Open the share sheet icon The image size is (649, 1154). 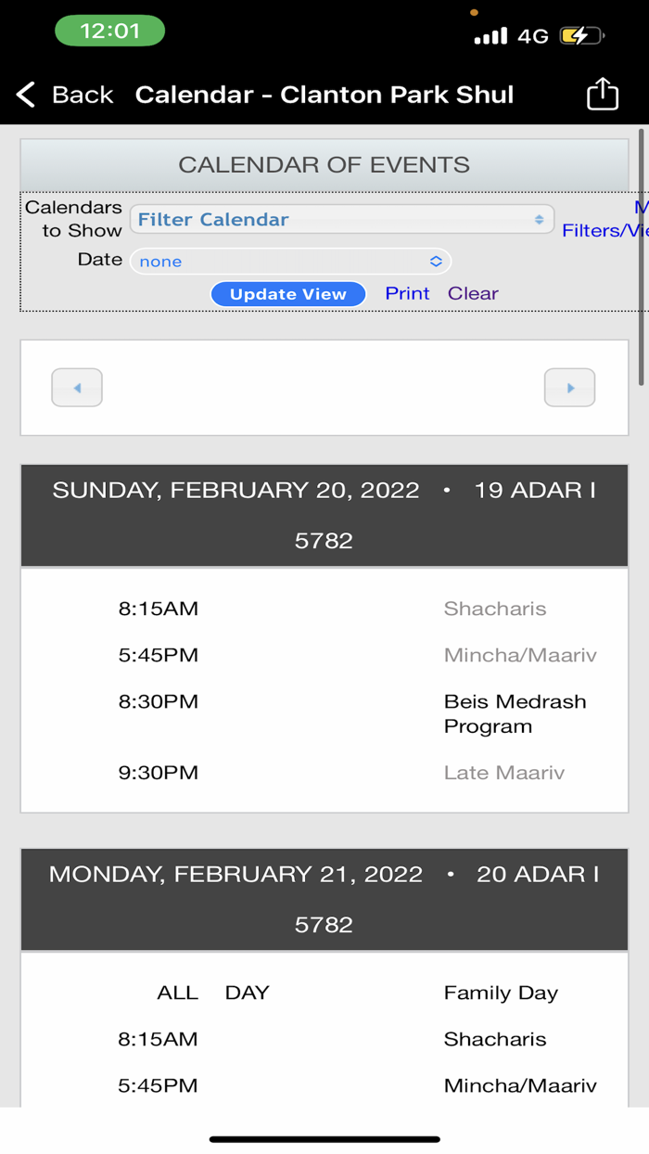602,94
